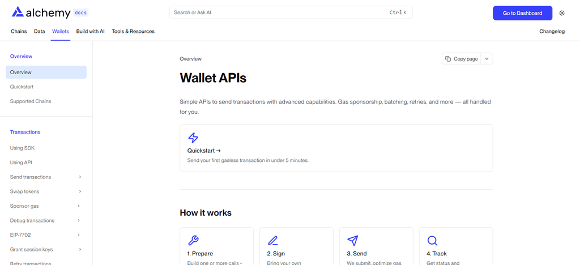Focus the Search or Ask AI field
The width and height of the screenshot is (580, 265).
tap(291, 12)
